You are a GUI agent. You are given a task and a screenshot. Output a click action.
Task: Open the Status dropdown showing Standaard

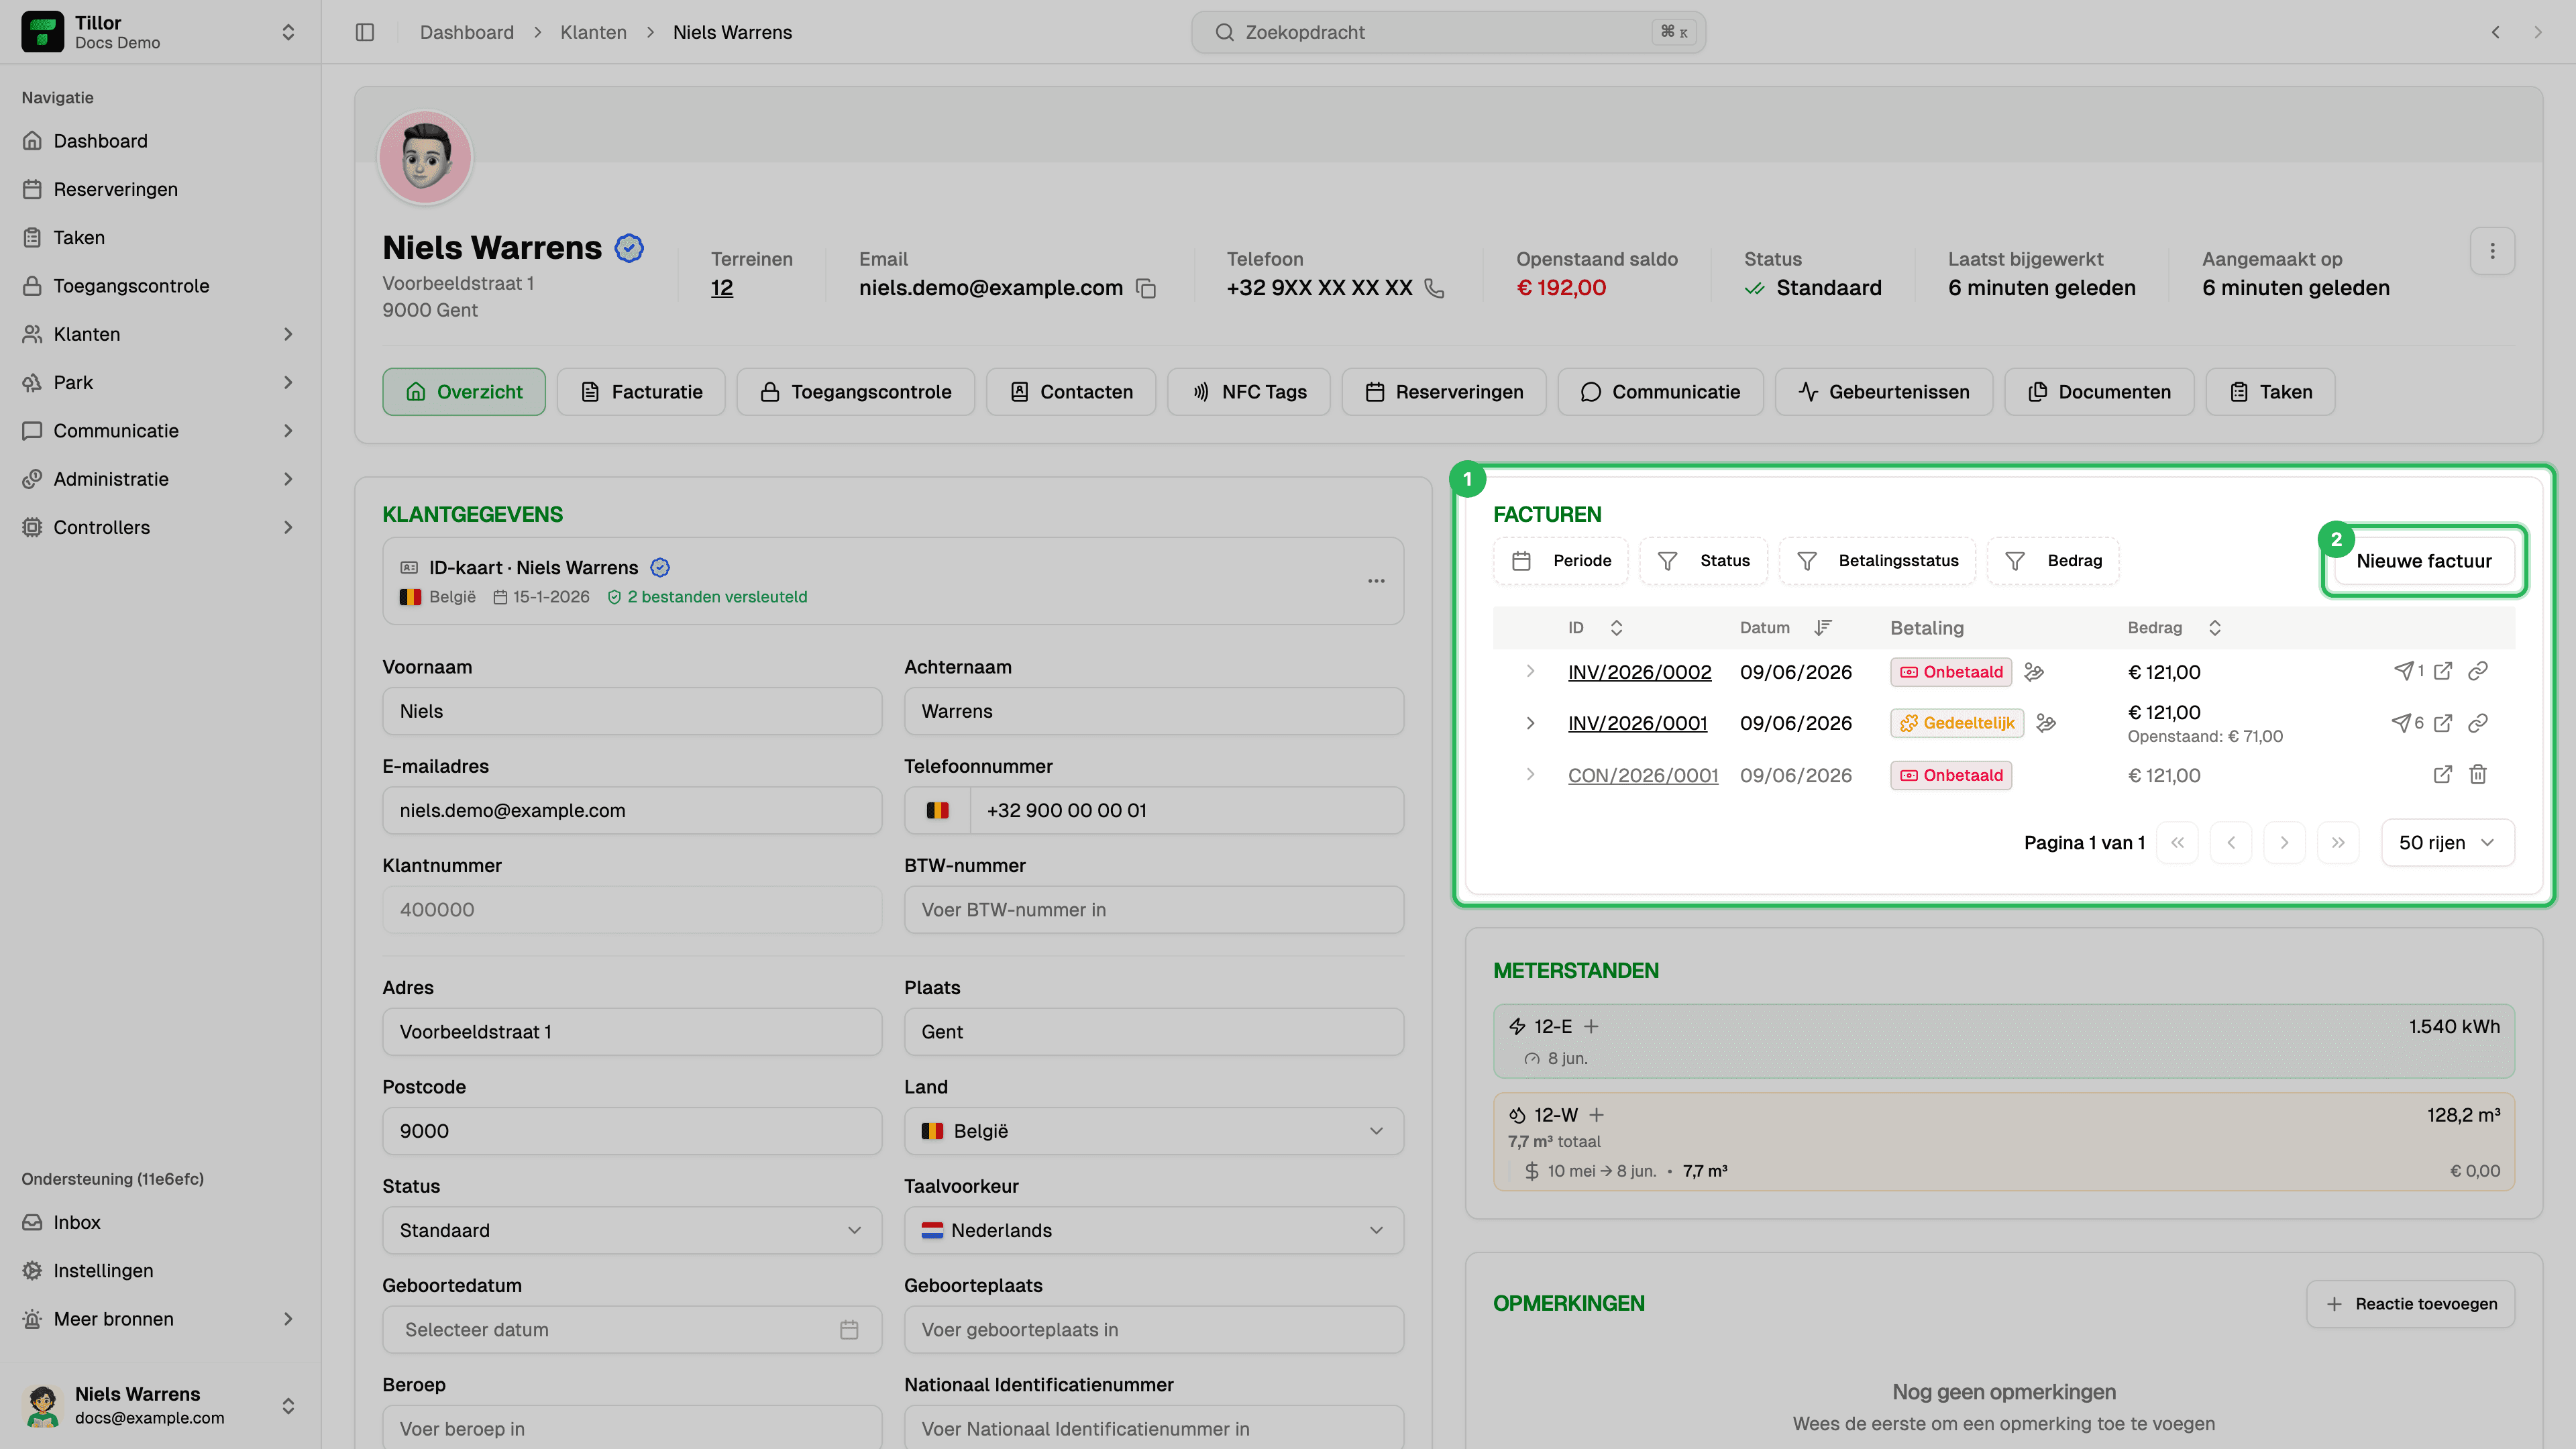coord(632,1230)
